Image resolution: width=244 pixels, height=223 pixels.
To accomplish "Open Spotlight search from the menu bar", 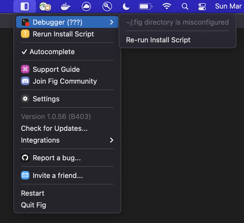I will 185,6.
